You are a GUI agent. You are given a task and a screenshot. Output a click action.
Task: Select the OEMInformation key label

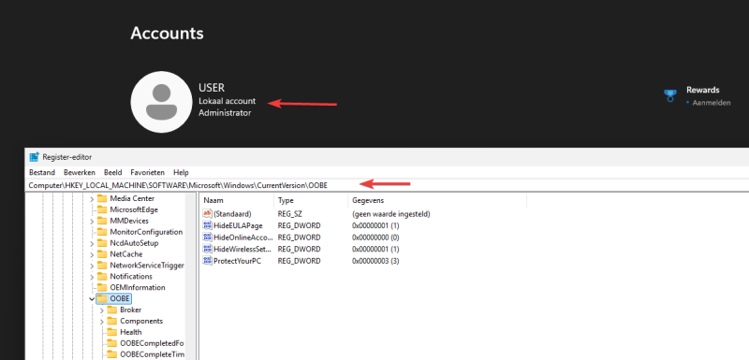point(138,287)
